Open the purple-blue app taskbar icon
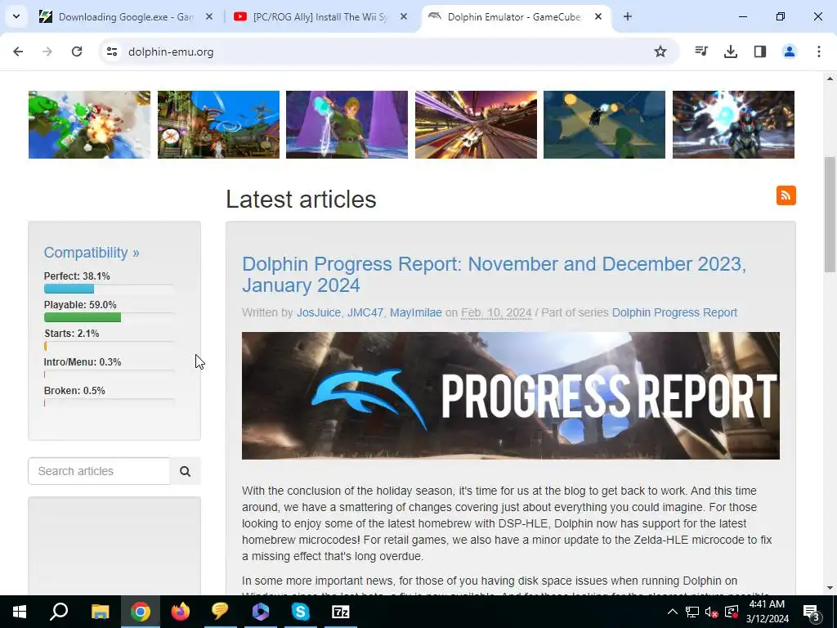 [x=261, y=612]
